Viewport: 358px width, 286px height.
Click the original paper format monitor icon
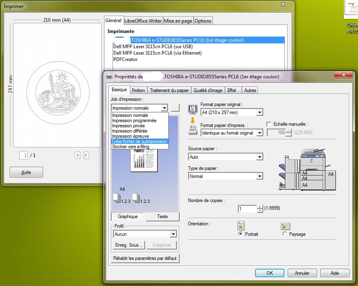coord(193,109)
